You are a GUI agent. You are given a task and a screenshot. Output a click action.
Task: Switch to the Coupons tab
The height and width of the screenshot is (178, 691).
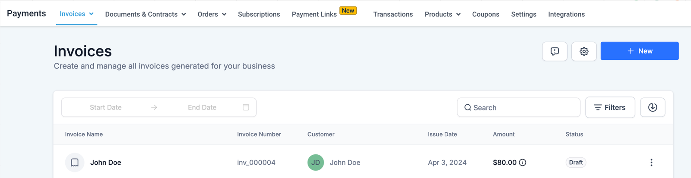pyautogui.click(x=485, y=14)
